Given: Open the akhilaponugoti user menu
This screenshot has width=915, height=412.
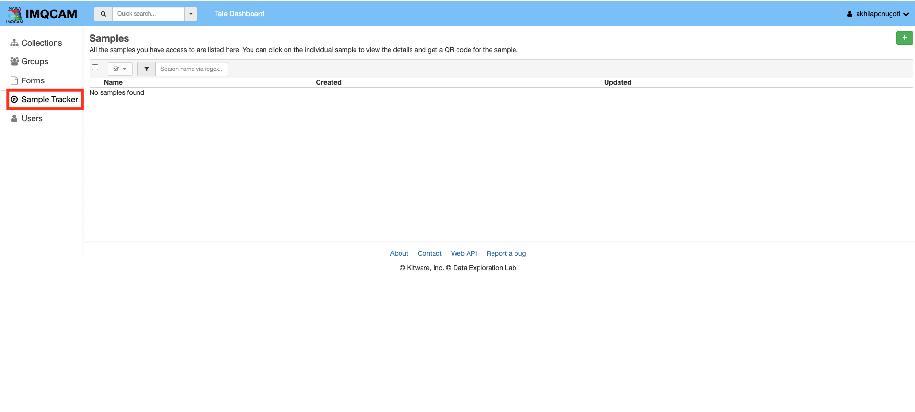Looking at the screenshot, I should (878, 14).
